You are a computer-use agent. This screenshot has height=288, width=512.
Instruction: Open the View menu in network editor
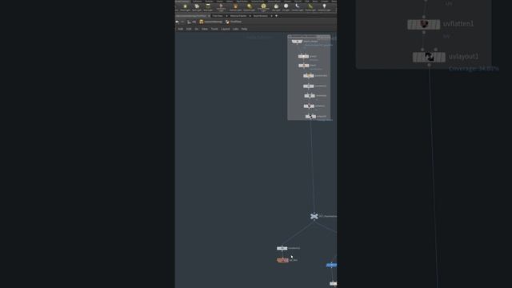coord(205,29)
